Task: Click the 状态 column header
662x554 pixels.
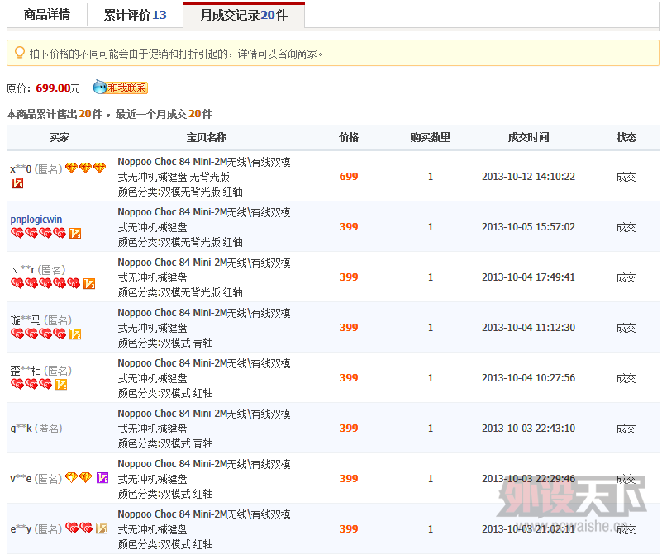Action: click(626, 137)
